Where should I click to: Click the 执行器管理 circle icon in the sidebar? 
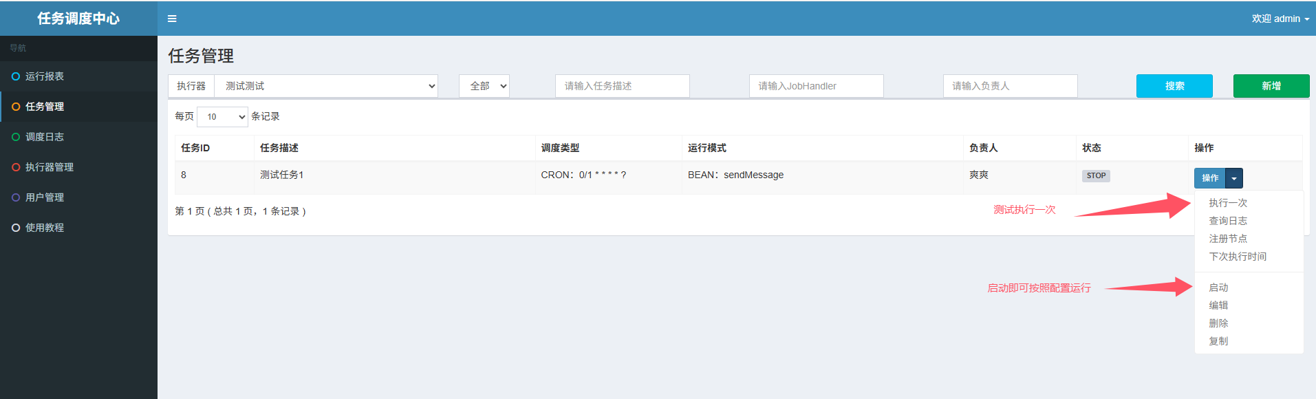coord(16,167)
